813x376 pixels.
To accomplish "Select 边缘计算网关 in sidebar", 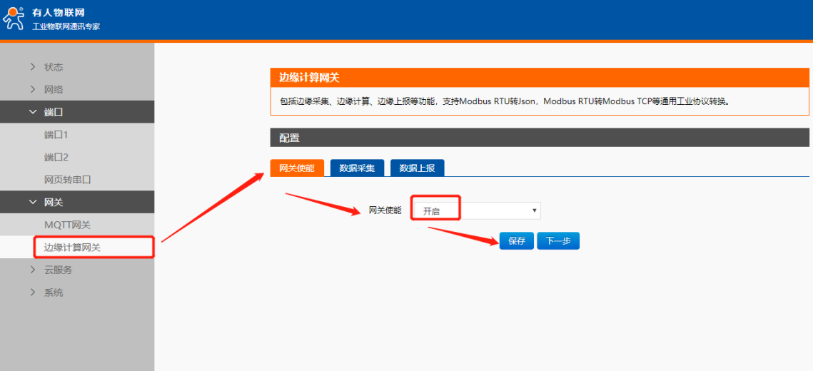I will [x=73, y=248].
